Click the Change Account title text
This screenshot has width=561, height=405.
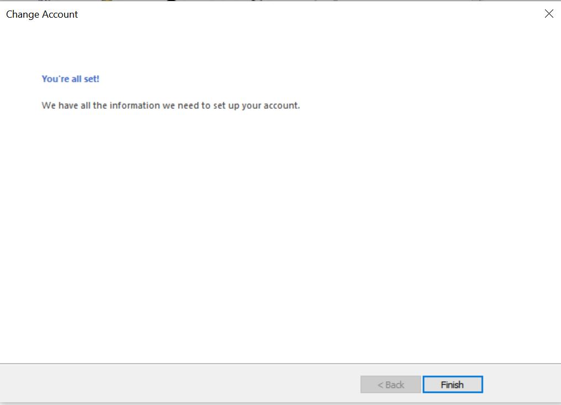pos(42,14)
